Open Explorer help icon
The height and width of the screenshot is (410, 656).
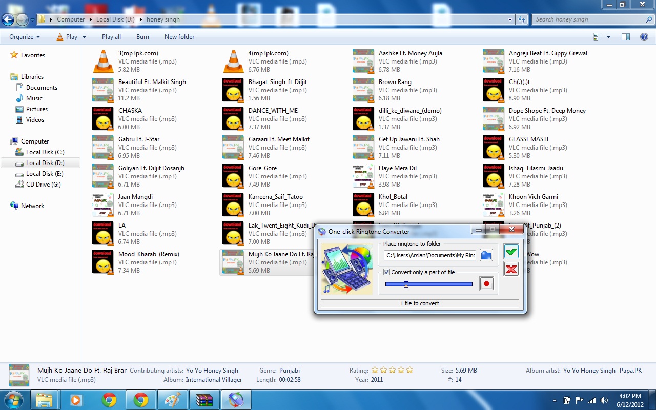[644, 37]
